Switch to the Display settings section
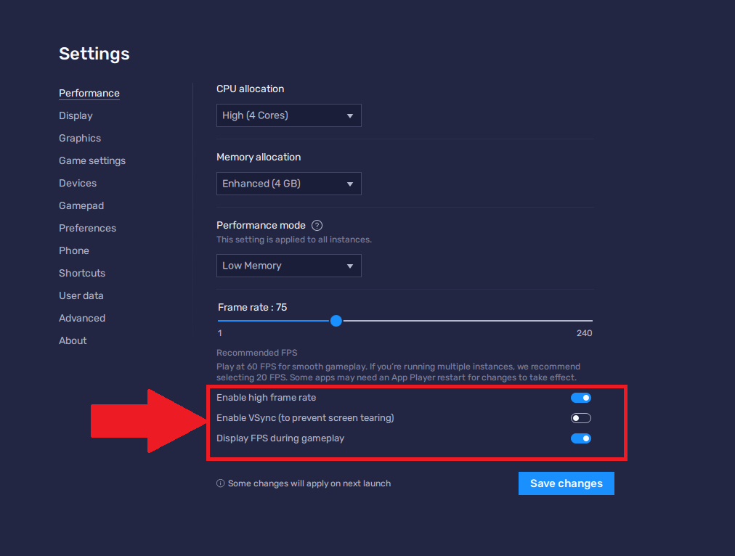The width and height of the screenshot is (735, 556). pos(75,115)
